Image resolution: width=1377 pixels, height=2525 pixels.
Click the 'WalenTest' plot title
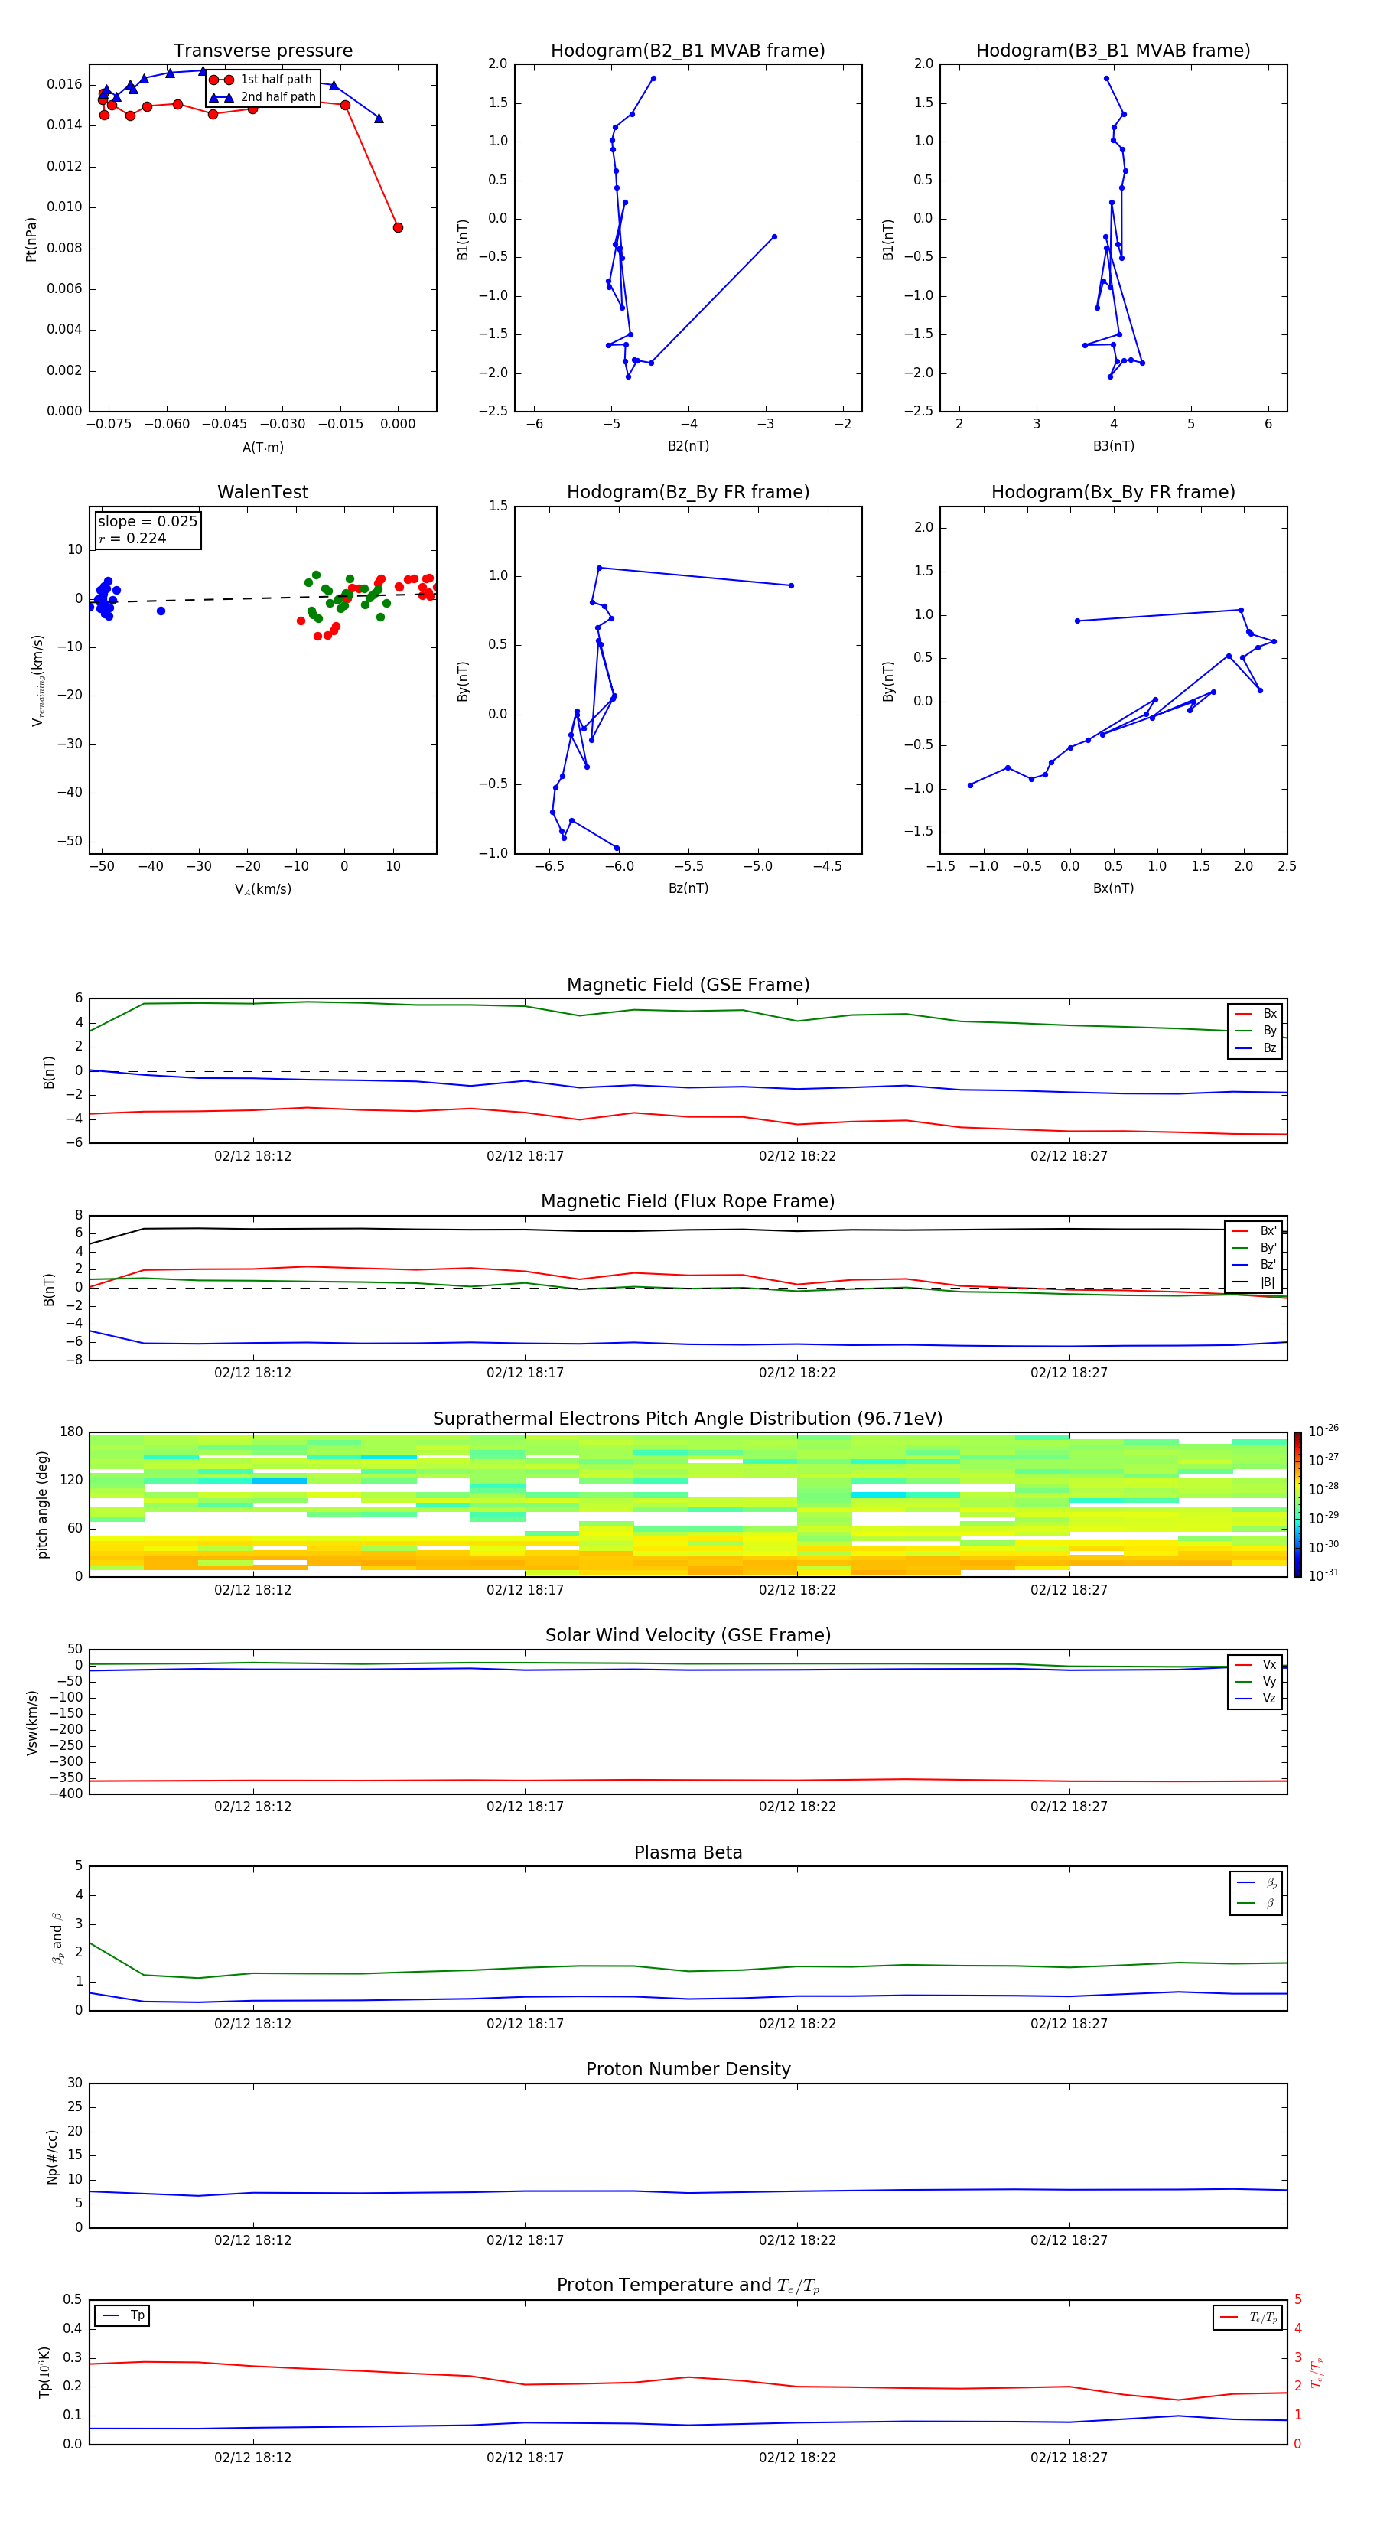pos(262,492)
